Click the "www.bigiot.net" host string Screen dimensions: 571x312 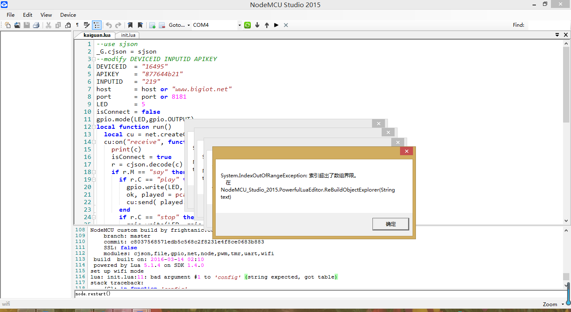click(202, 89)
